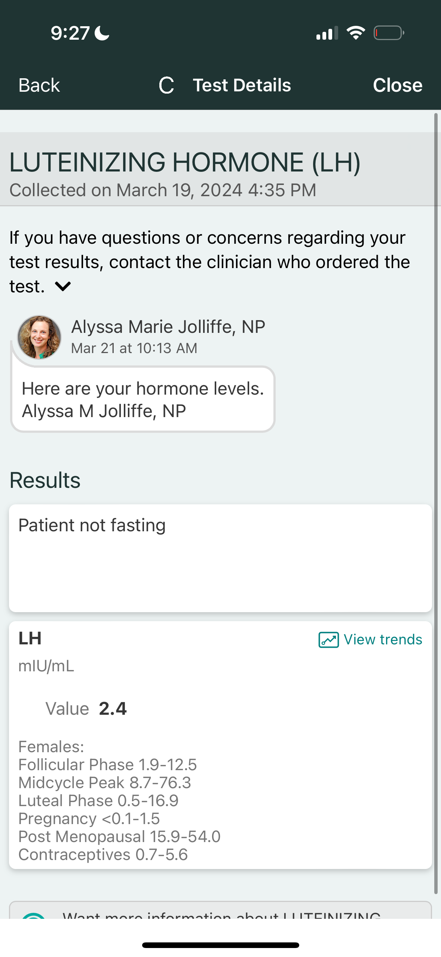441x957 pixels.
Task: Tap the refresh icon beside Test Details
Action: pyautogui.click(x=166, y=85)
